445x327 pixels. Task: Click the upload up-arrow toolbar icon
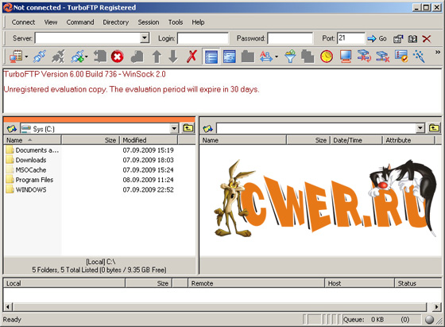pyautogui.click(x=157, y=56)
